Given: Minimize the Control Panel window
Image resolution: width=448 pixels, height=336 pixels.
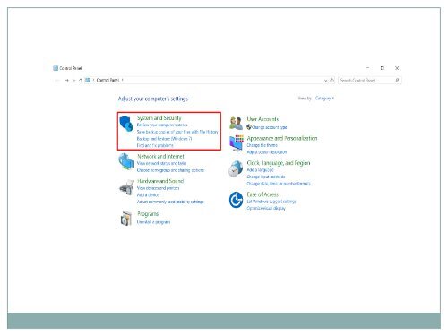Looking at the screenshot, I should pyautogui.click(x=367, y=68).
